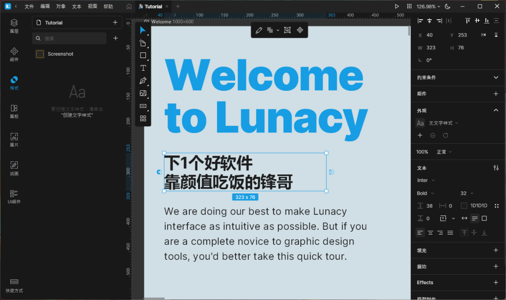Toggle dark mode moon icon
Viewport: 506px width, 300px height.
(447, 7)
